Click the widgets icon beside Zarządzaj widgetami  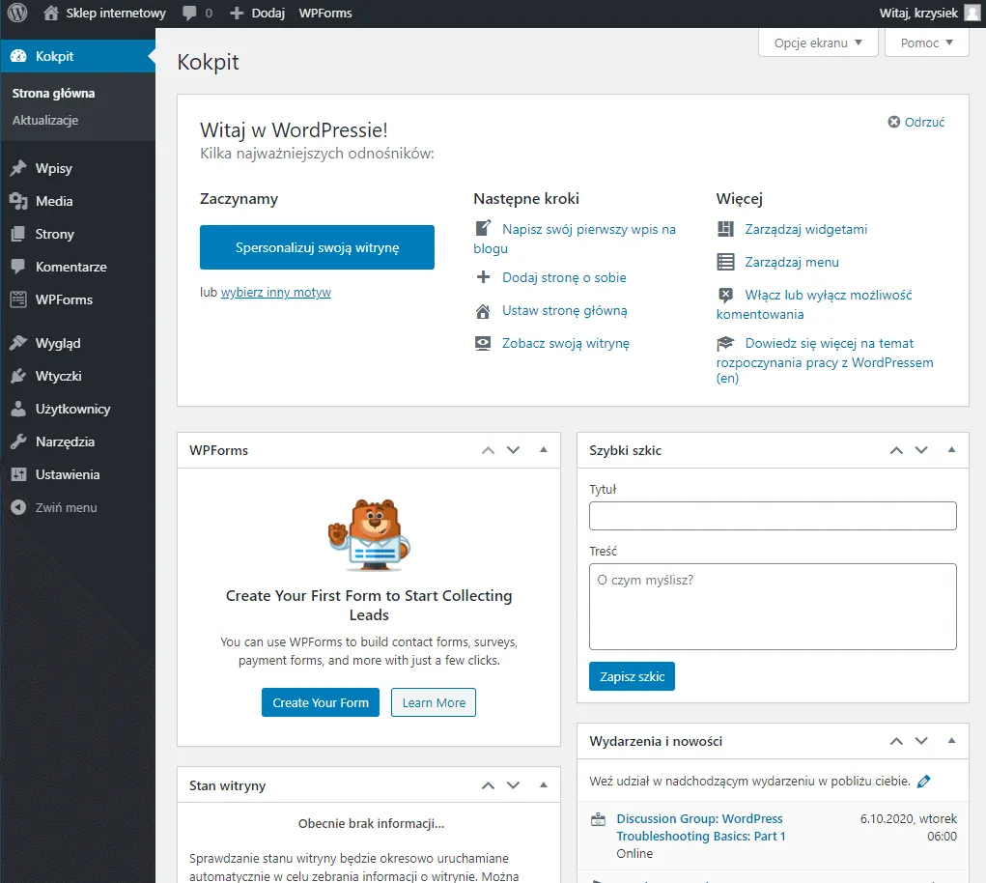click(x=725, y=229)
